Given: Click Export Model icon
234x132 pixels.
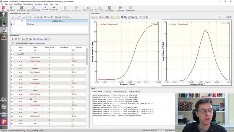Looking at the screenshot, I should click(99, 8).
